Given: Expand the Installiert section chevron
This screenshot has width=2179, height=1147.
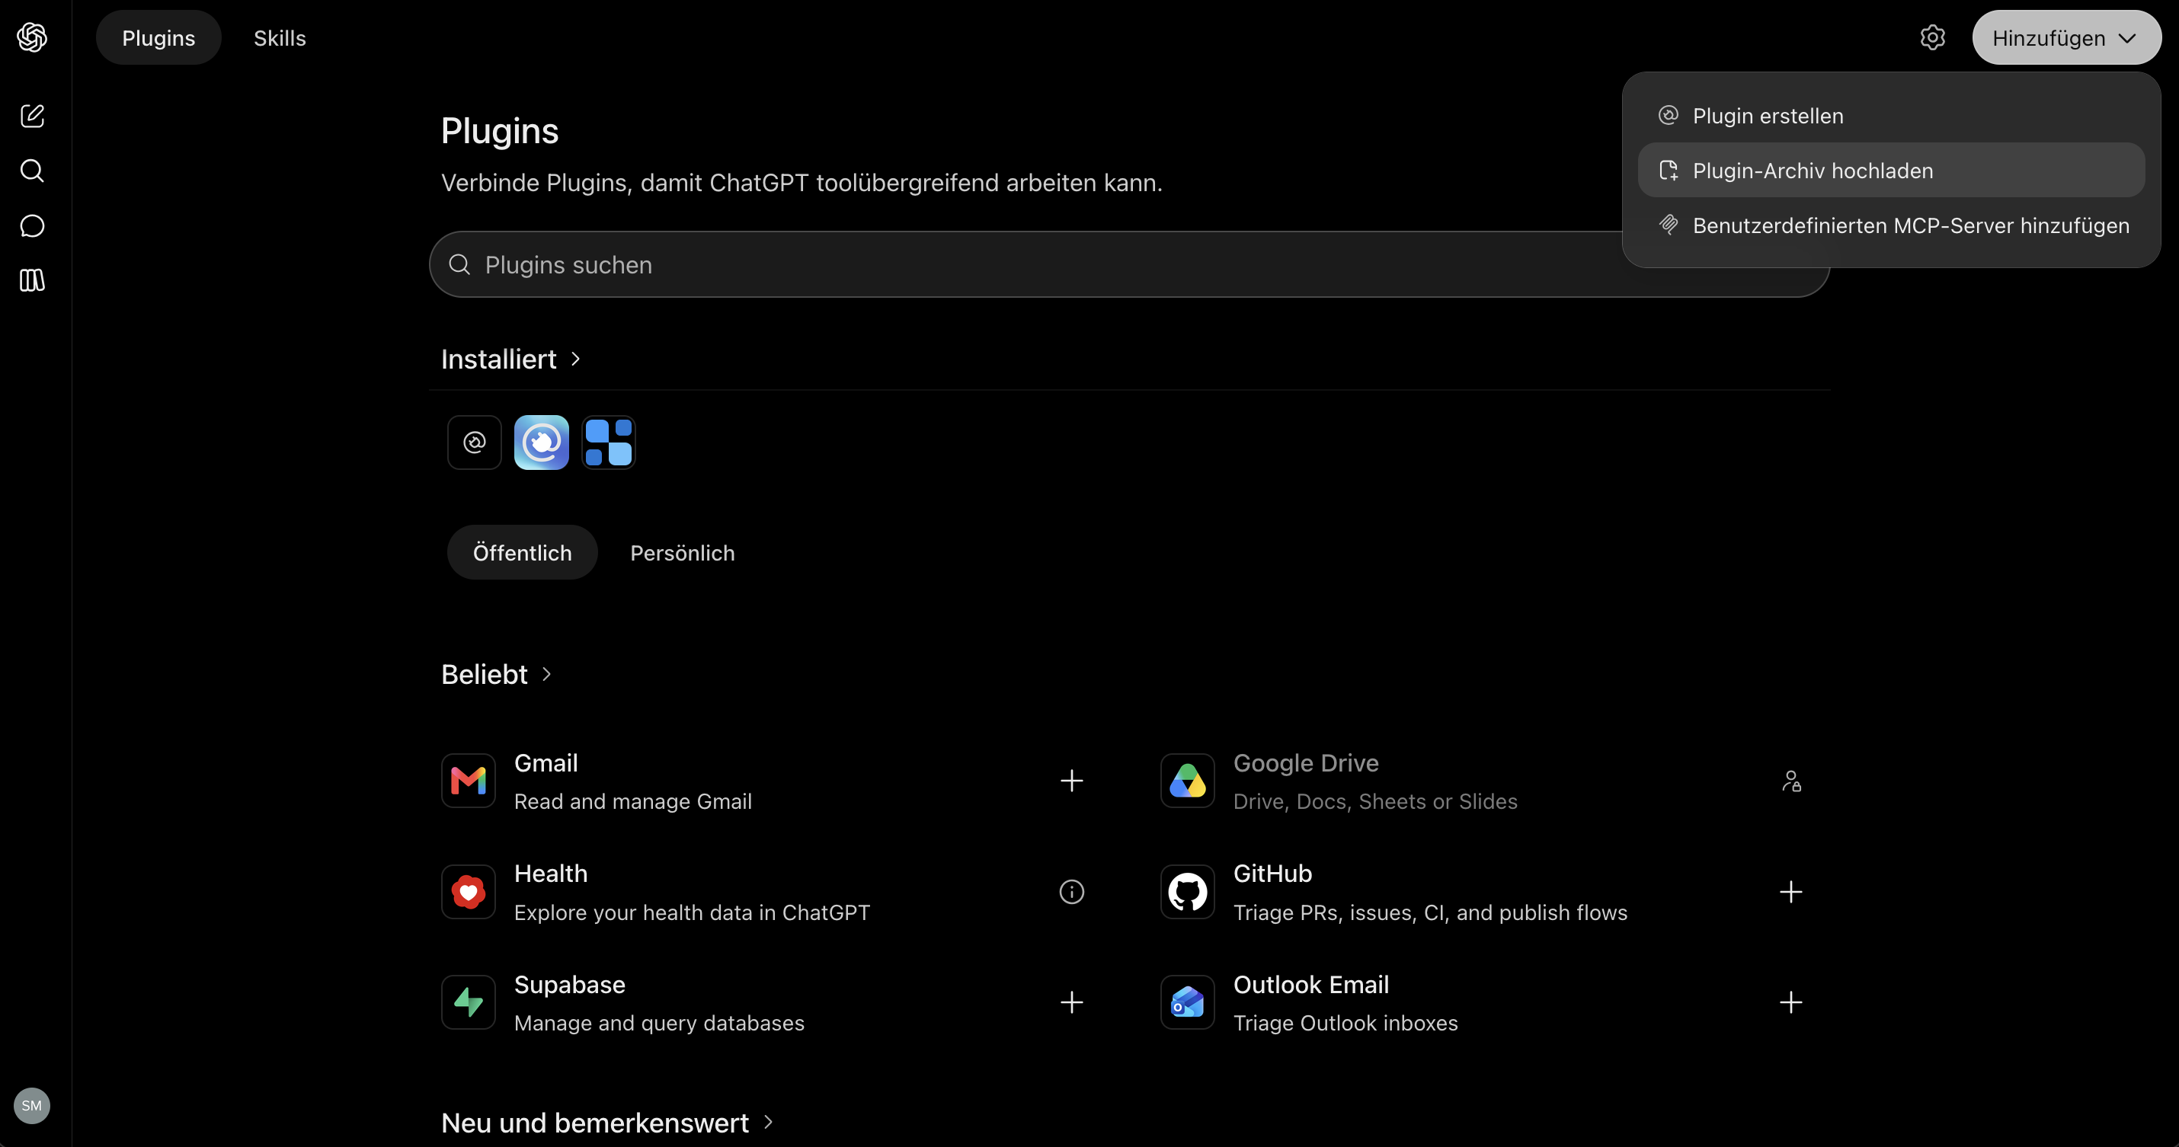Looking at the screenshot, I should point(575,359).
